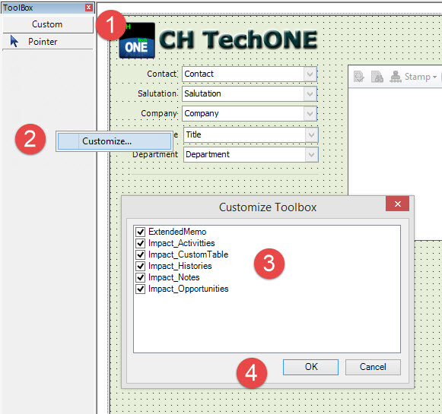Select the Department label on form
The height and width of the screenshot is (414, 442).
[x=155, y=154]
